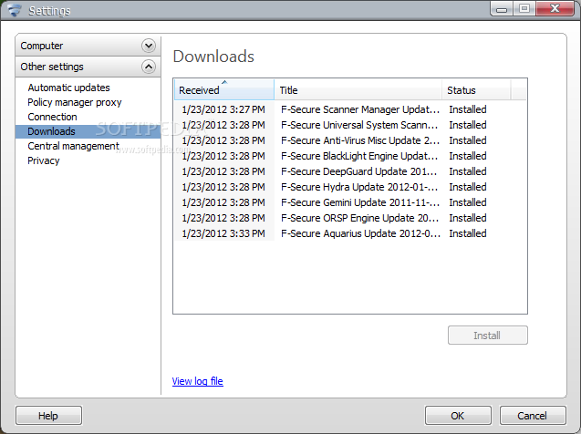Click the Computer section header label
Screen dimensions: 581x434
point(42,46)
